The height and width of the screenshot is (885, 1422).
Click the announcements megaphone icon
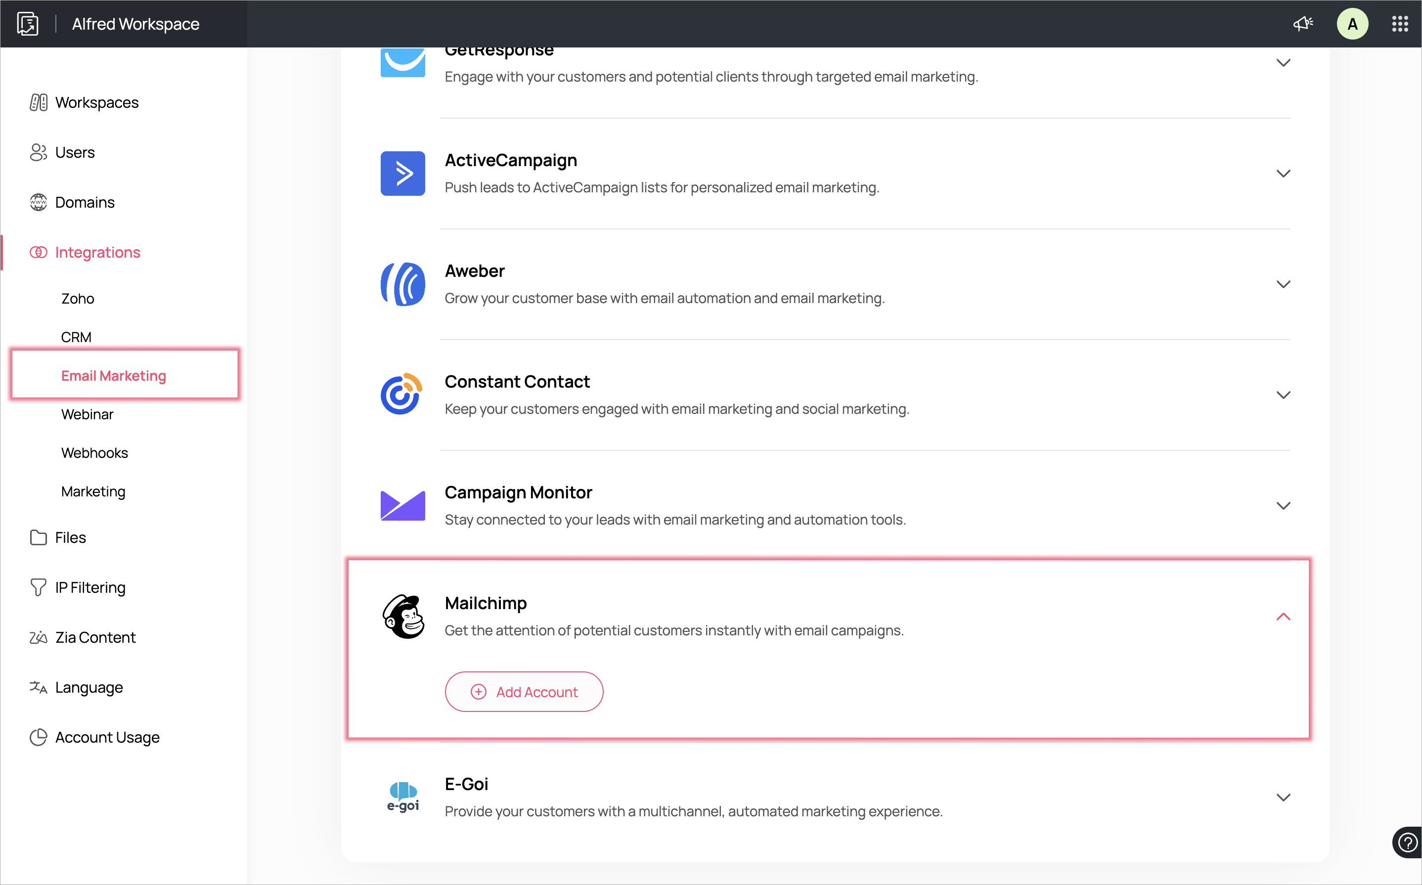click(1303, 24)
